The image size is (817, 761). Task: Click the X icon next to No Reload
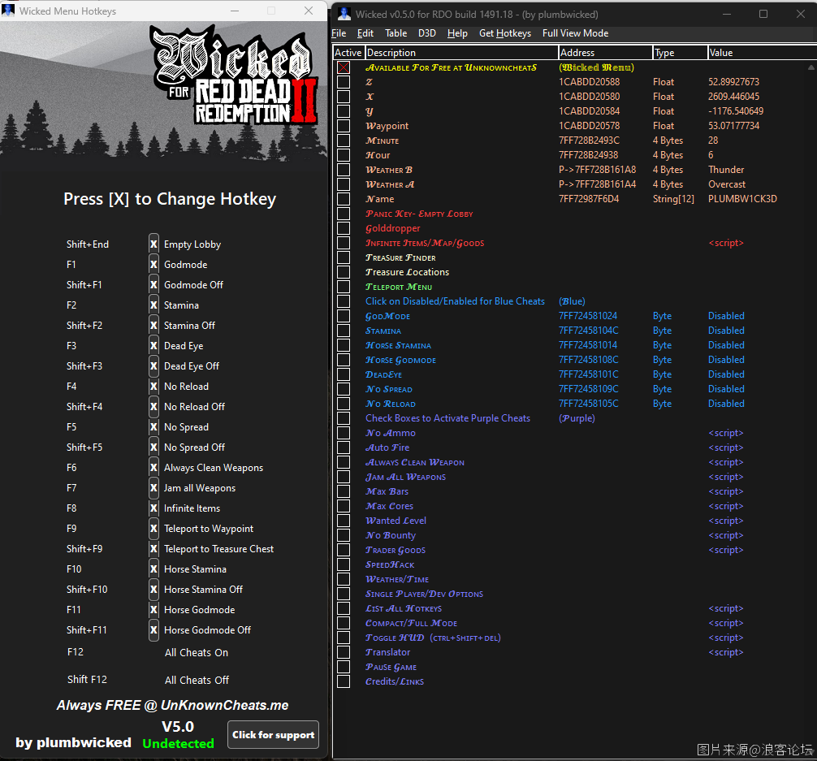point(153,387)
